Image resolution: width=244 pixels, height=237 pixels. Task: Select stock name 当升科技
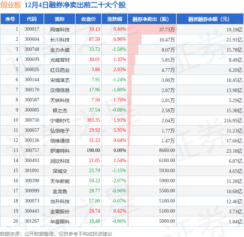pos(60,201)
